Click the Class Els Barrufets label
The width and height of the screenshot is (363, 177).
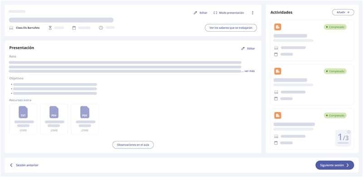click(28, 28)
